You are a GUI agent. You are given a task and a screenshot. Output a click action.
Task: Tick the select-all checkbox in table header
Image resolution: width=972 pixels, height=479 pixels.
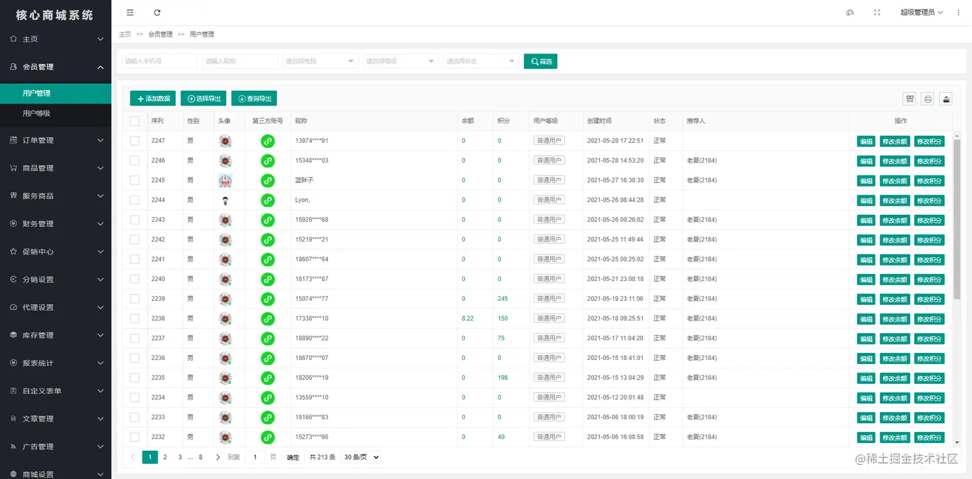[x=134, y=121]
